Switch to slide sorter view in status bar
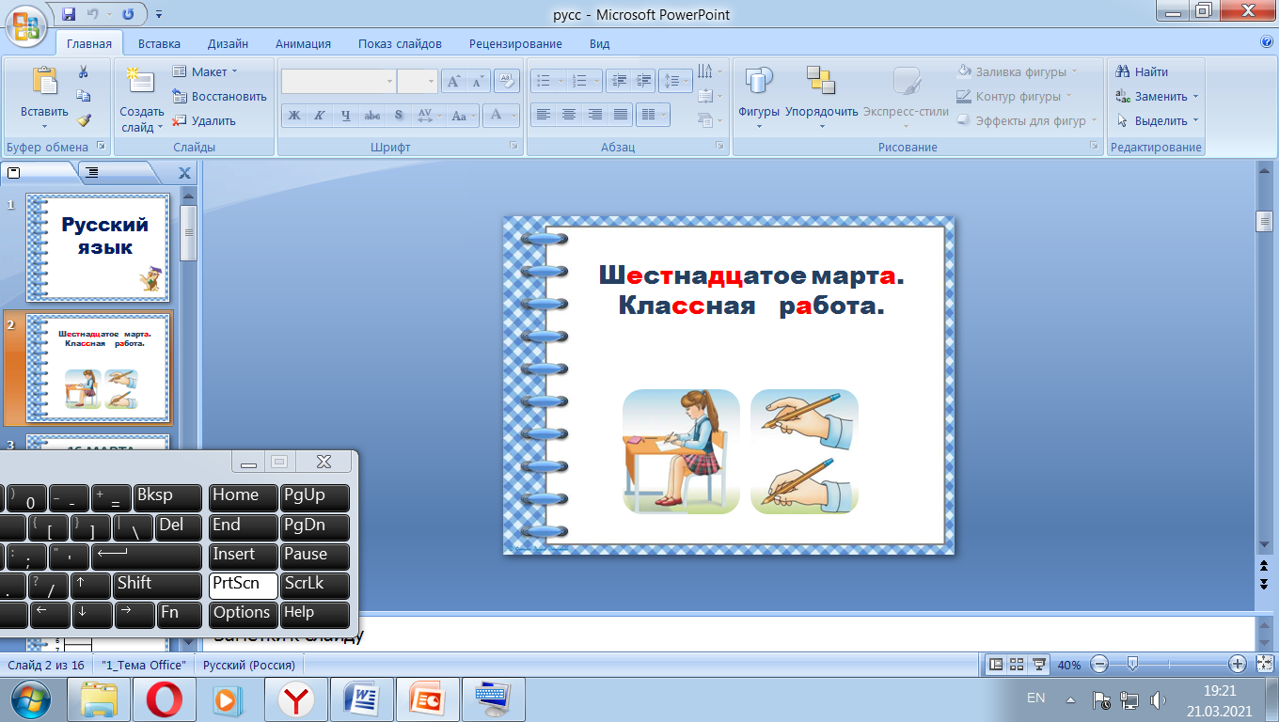Viewport: 1279px width, 722px height. (x=1017, y=665)
